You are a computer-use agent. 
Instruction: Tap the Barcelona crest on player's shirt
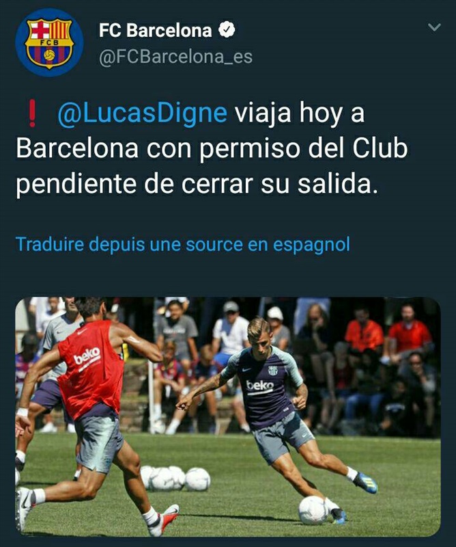click(x=273, y=370)
